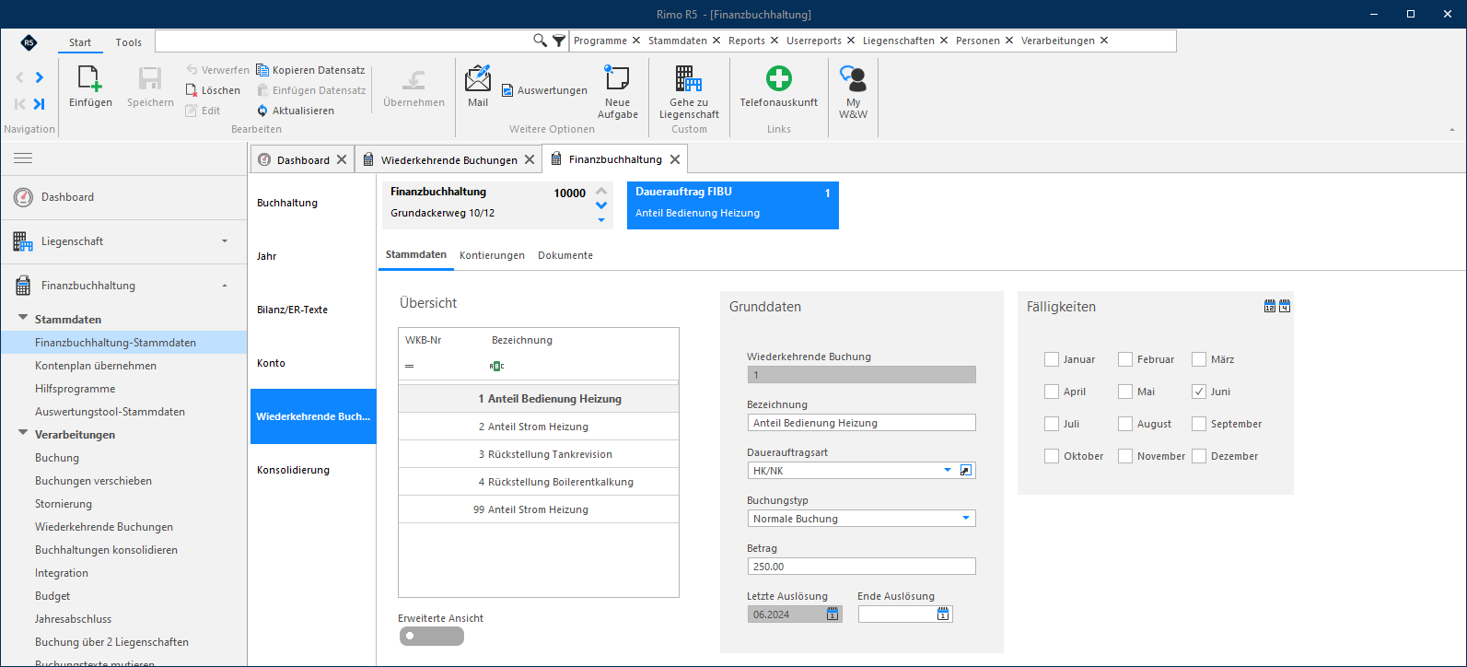1467x667 pixels.
Task: Click the search magnifier icon
Action: [x=541, y=41]
